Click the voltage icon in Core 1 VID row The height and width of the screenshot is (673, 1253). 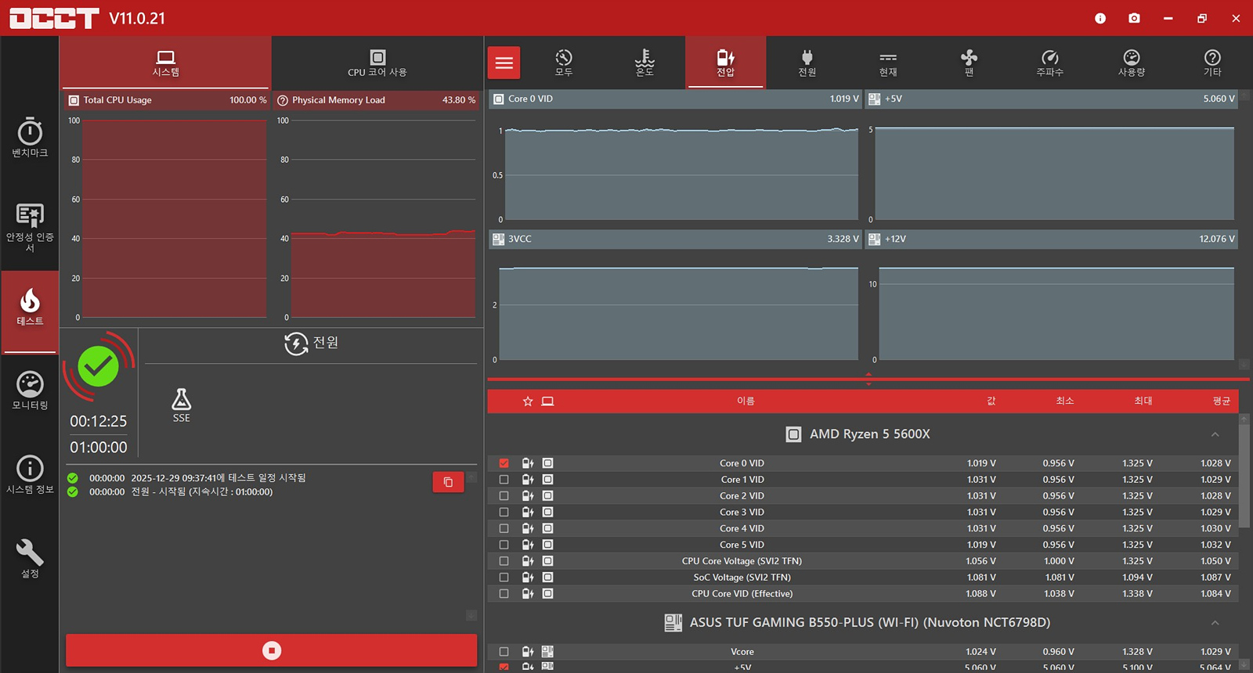click(528, 480)
